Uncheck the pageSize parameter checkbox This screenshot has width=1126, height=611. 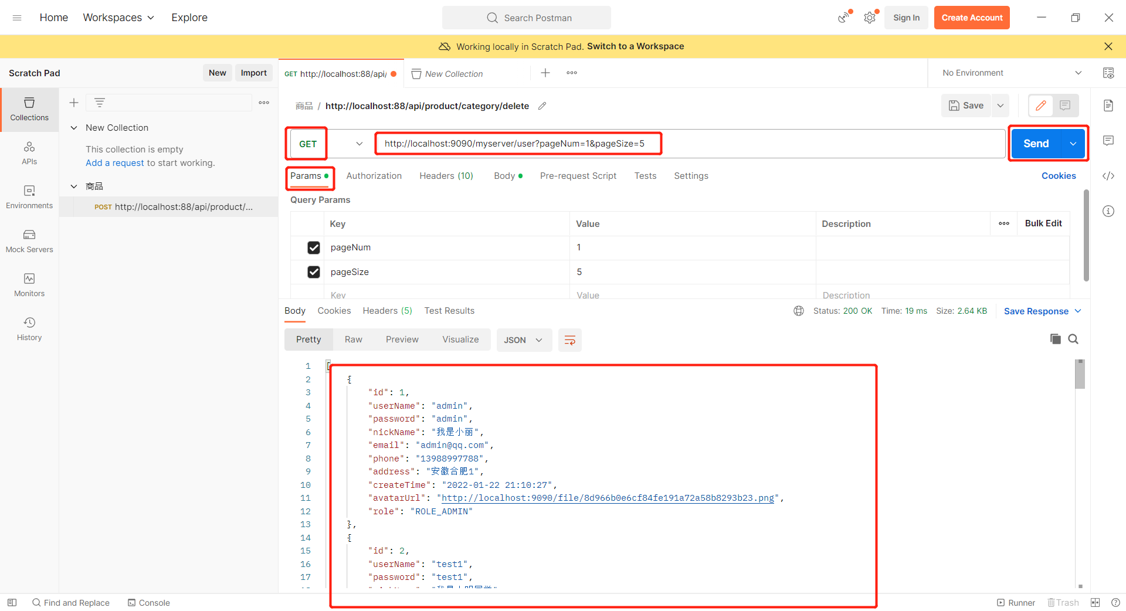coord(314,272)
